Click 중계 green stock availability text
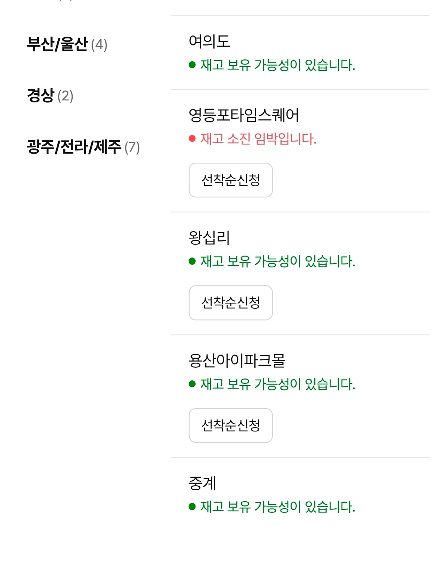 278,507
